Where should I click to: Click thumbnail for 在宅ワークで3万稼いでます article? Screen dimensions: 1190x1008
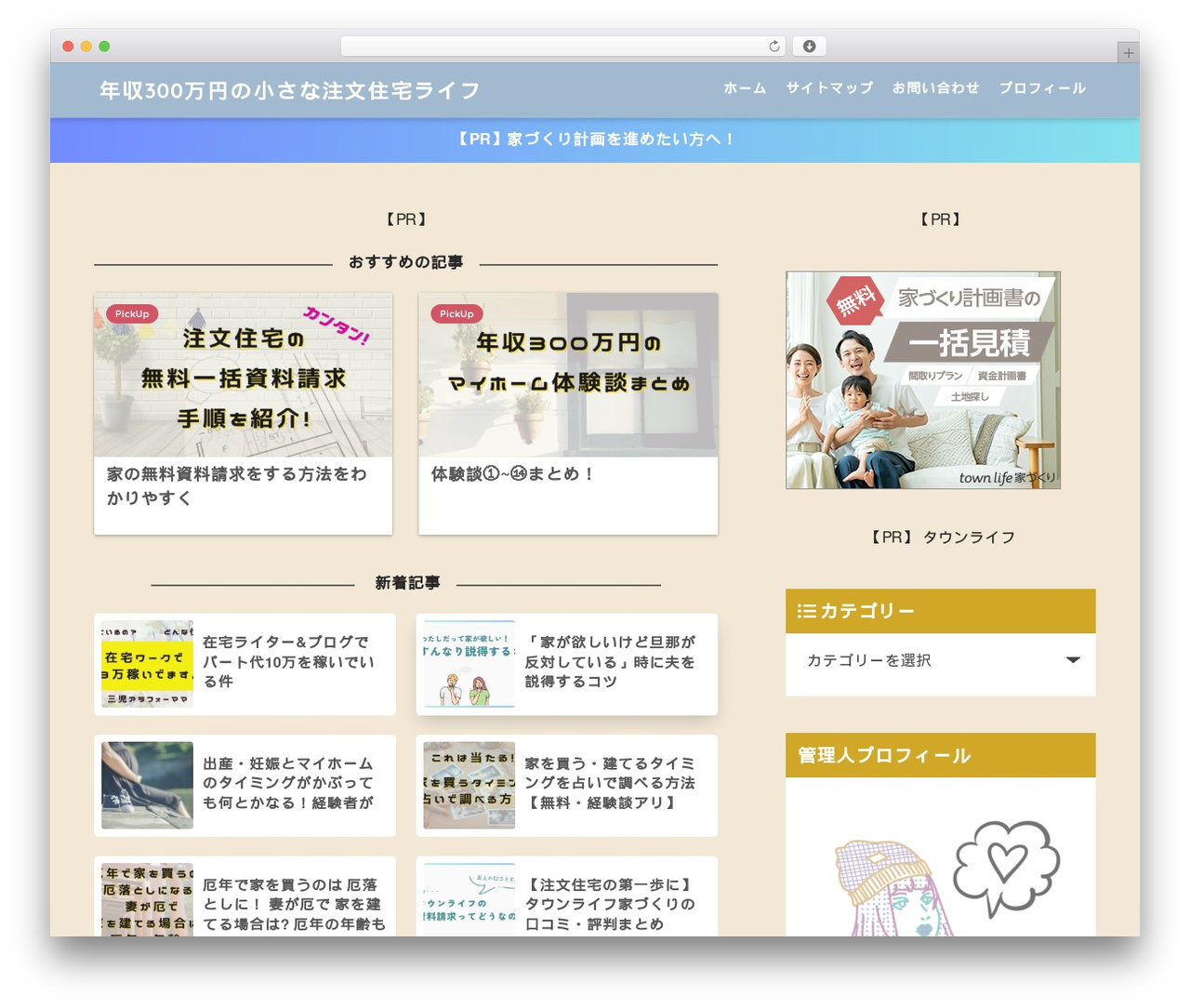pos(147,664)
